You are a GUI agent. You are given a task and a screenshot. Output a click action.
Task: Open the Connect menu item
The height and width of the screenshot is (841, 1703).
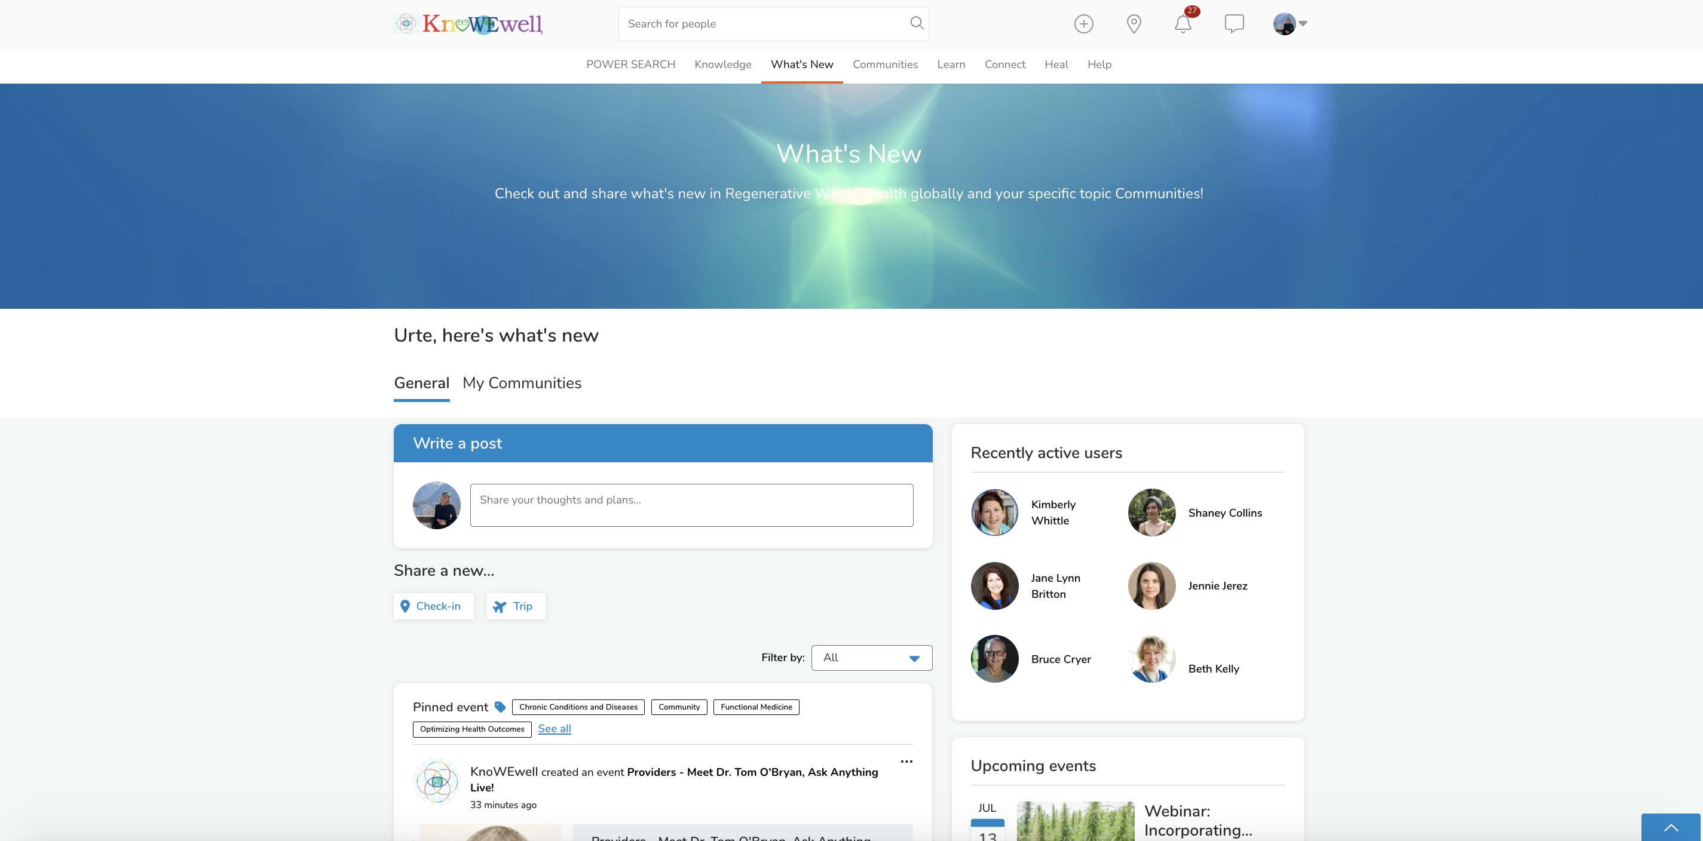coord(1004,64)
